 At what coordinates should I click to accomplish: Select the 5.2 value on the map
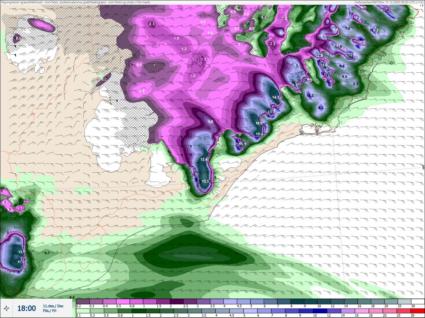coord(356,84)
